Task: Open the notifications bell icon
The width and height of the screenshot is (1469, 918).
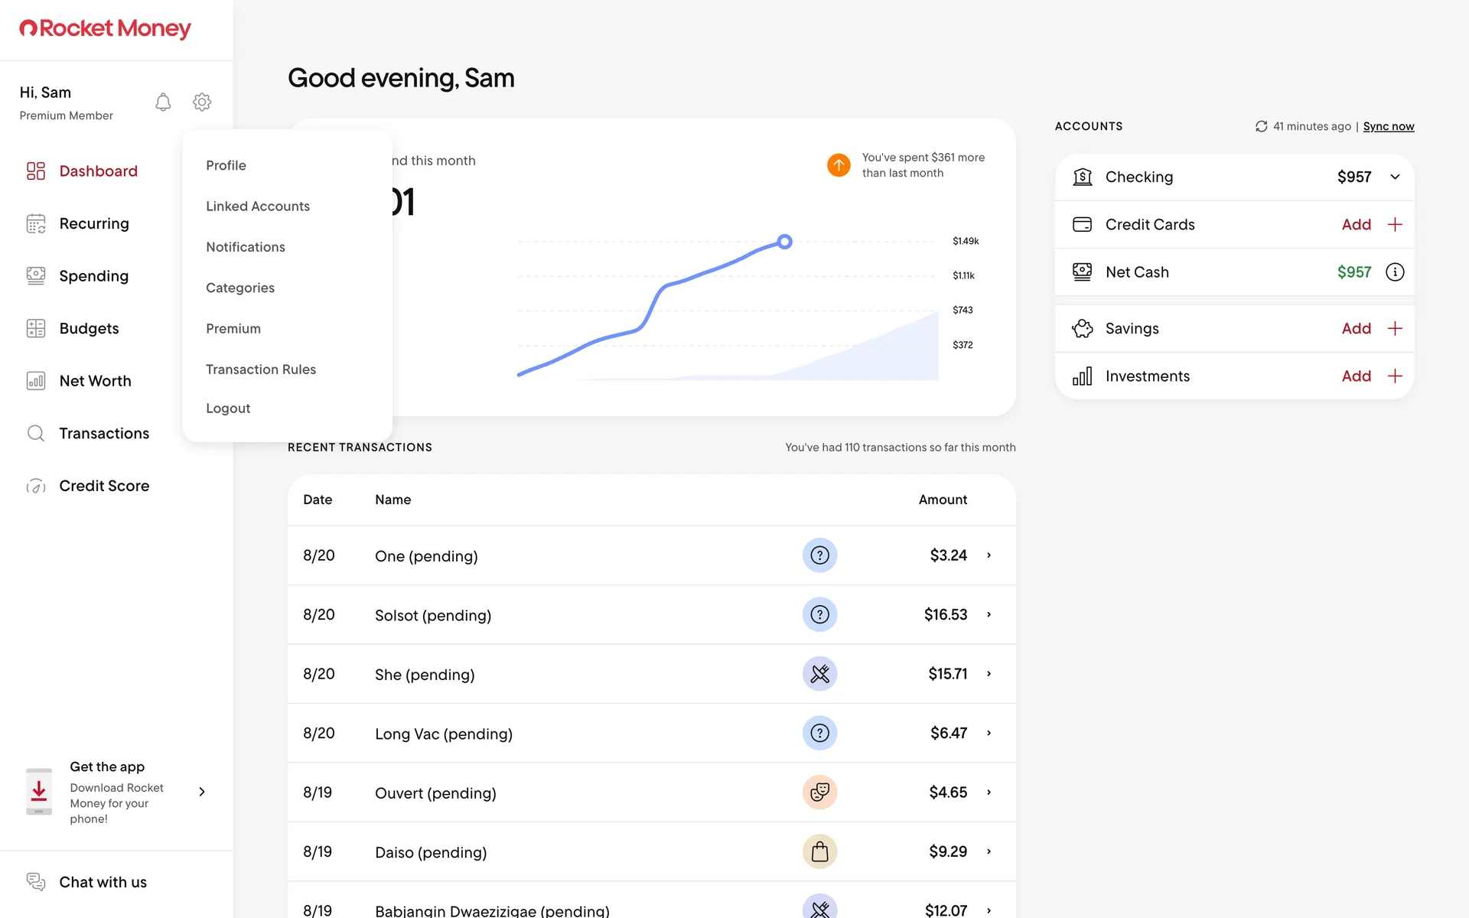Action: coord(163,102)
